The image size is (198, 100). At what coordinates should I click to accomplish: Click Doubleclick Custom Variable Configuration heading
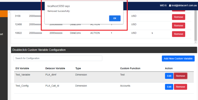(39, 50)
